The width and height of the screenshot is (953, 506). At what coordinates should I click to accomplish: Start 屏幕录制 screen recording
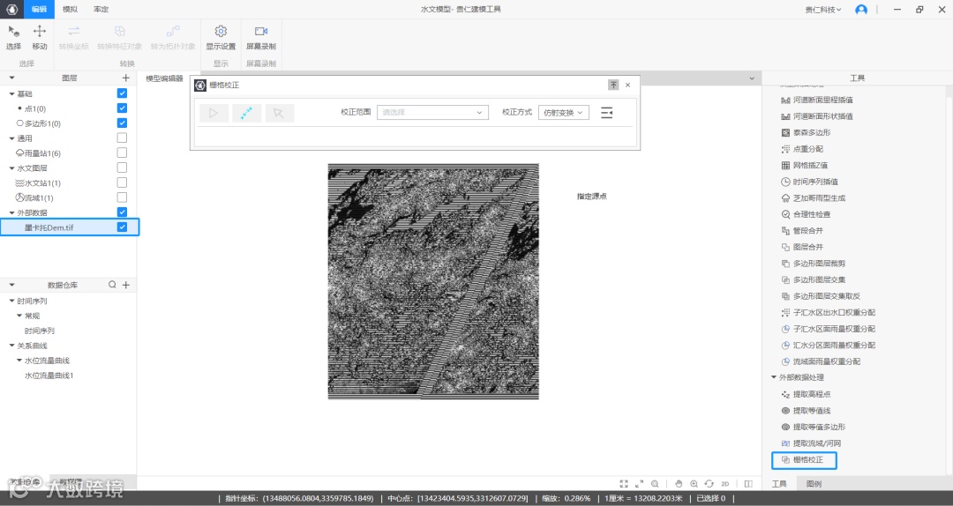260,38
